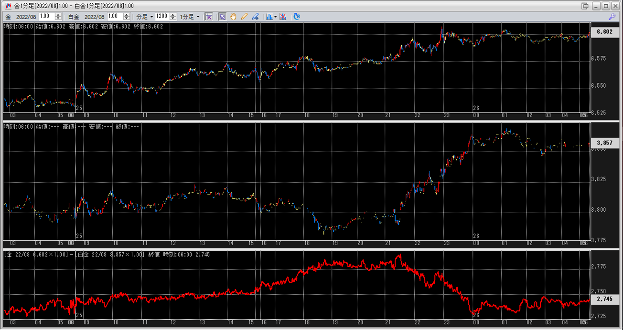Click the 金 symbol label in toolbar
This screenshot has height=330, width=623.
pos(8,17)
